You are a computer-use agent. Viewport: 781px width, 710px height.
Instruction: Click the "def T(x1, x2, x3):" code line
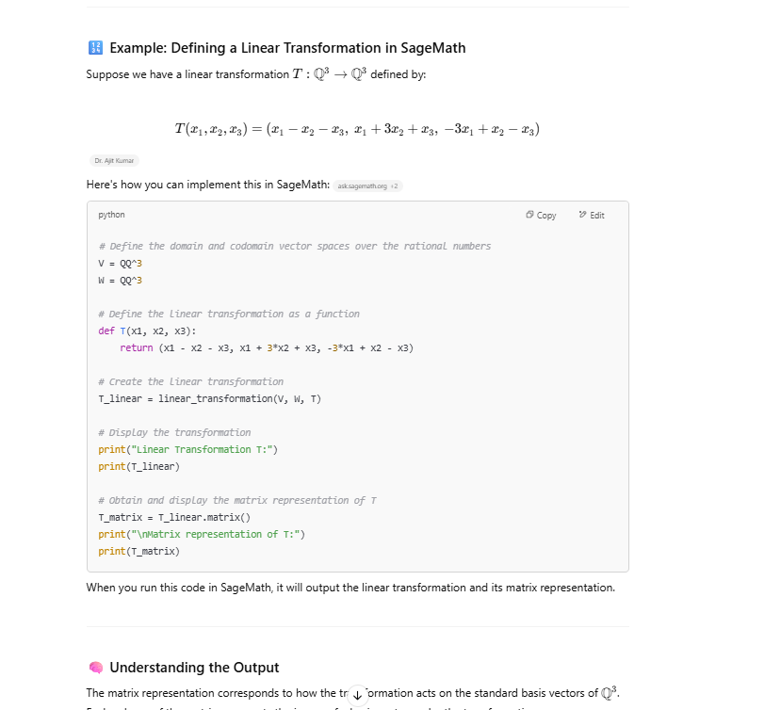tap(147, 331)
